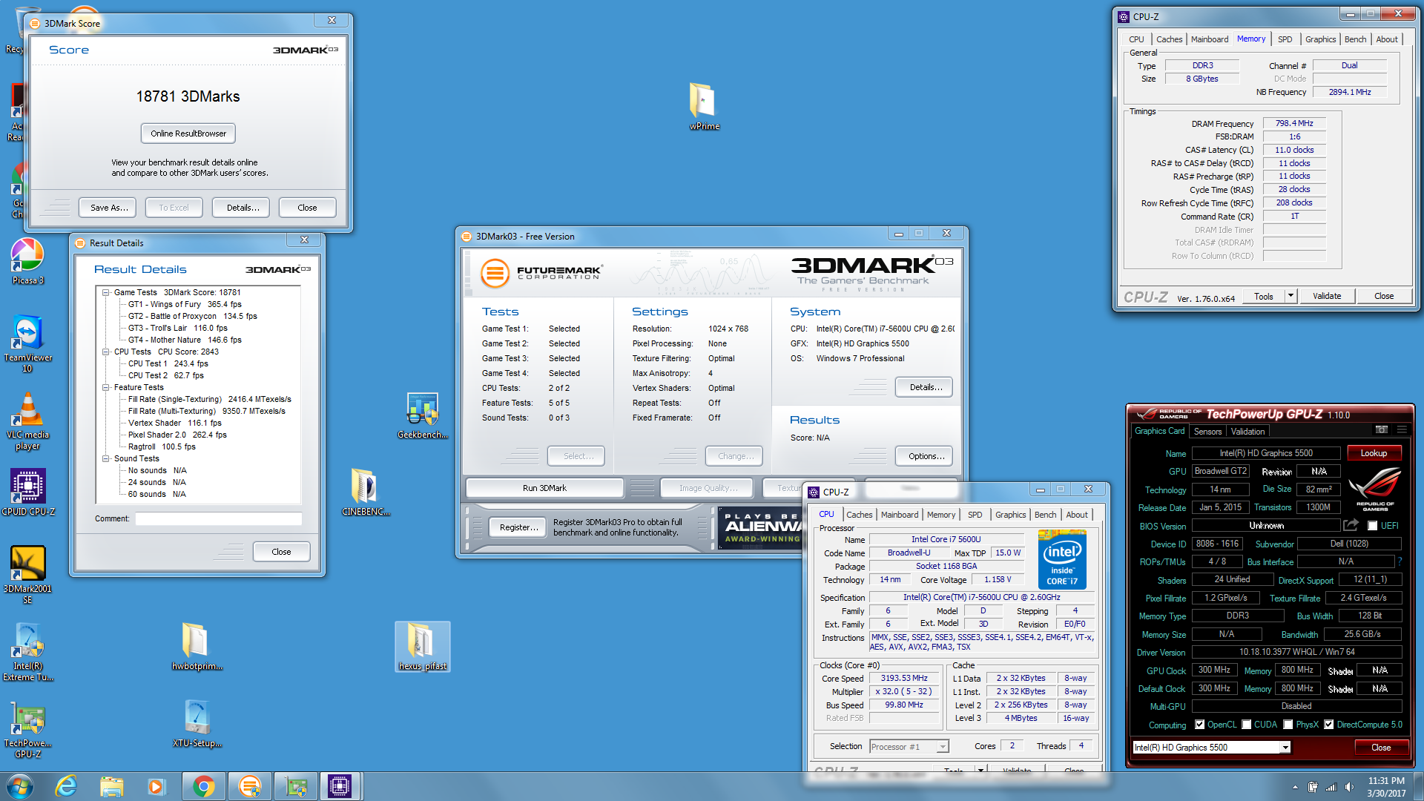This screenshot has width=1424, height=801.
Task: Show hidden system tray icons arrow
Action: pos(1296,787)
